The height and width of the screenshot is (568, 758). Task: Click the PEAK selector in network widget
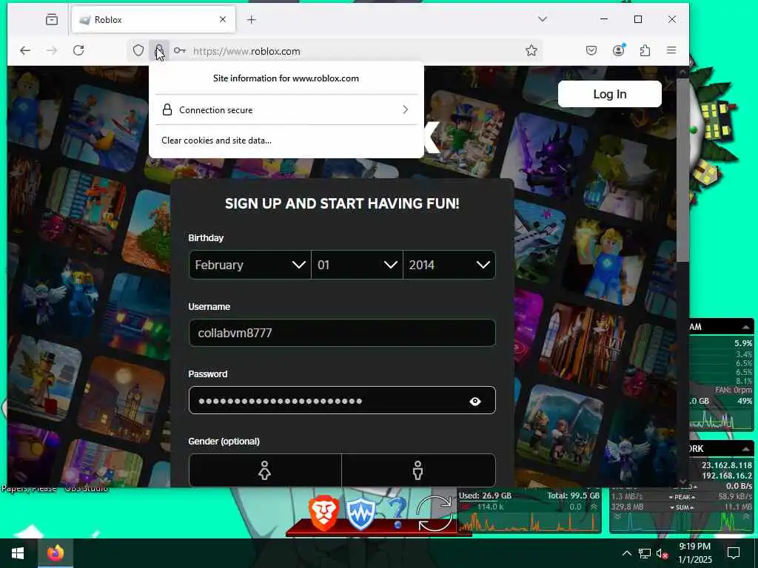(x=682, y=497)
